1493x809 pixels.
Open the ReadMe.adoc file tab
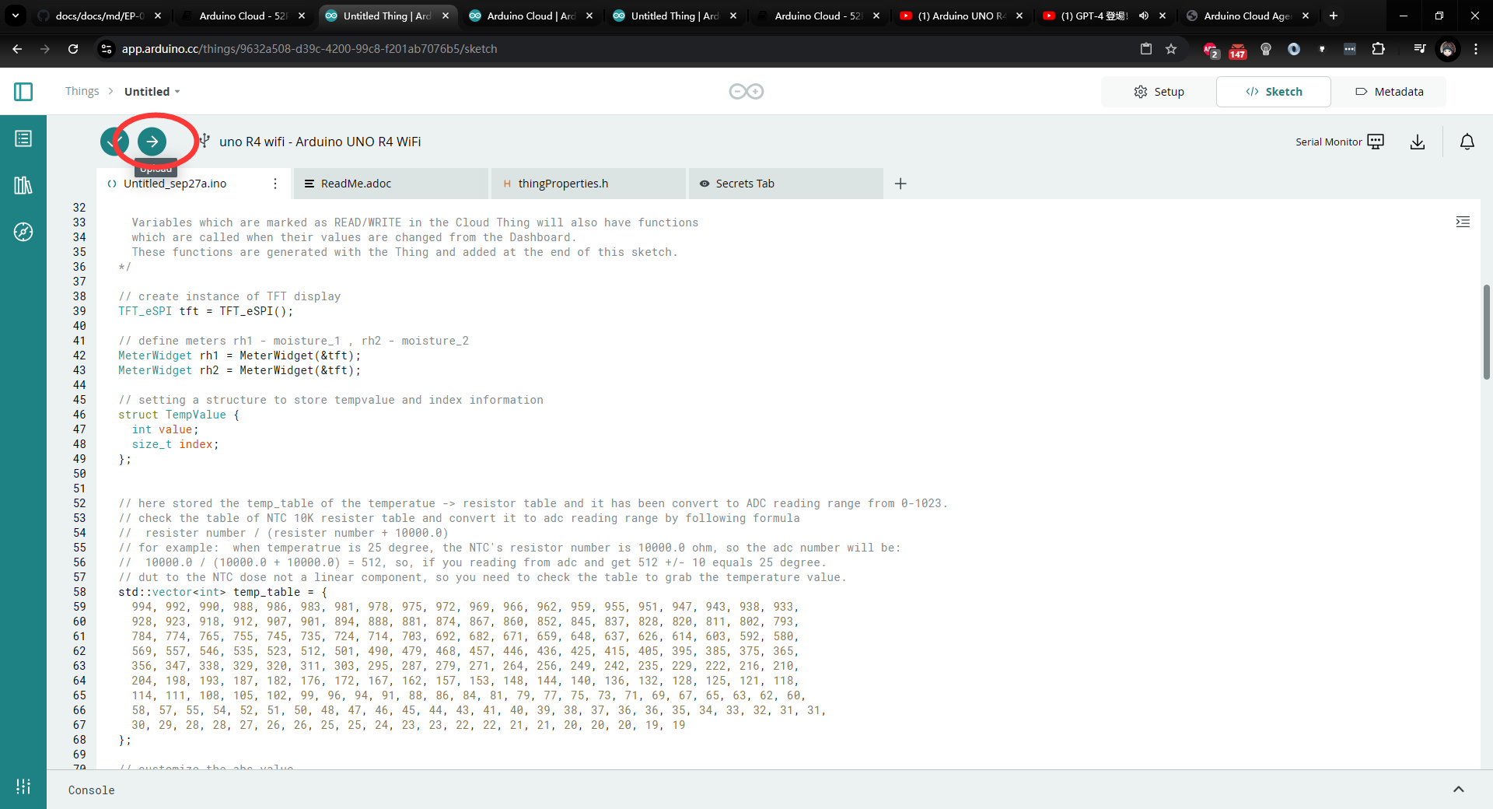point(390,184)
